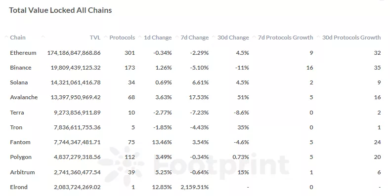Screen dimensions: 390x196
Task: Click the Terra chain name
Action: click(17, 113)
